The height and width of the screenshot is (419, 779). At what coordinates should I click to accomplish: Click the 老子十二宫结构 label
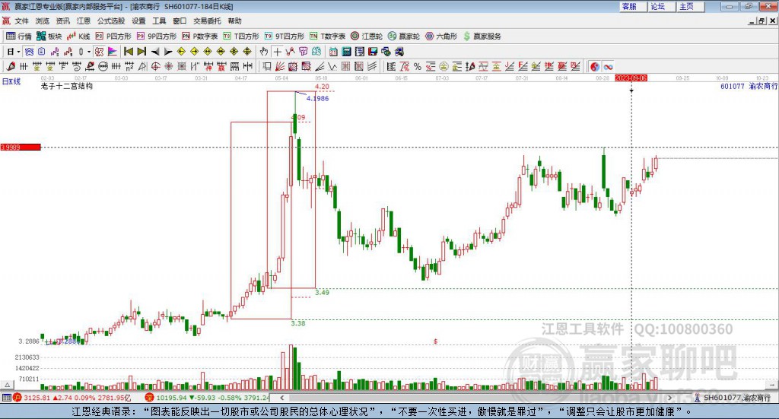coord(67,86)
